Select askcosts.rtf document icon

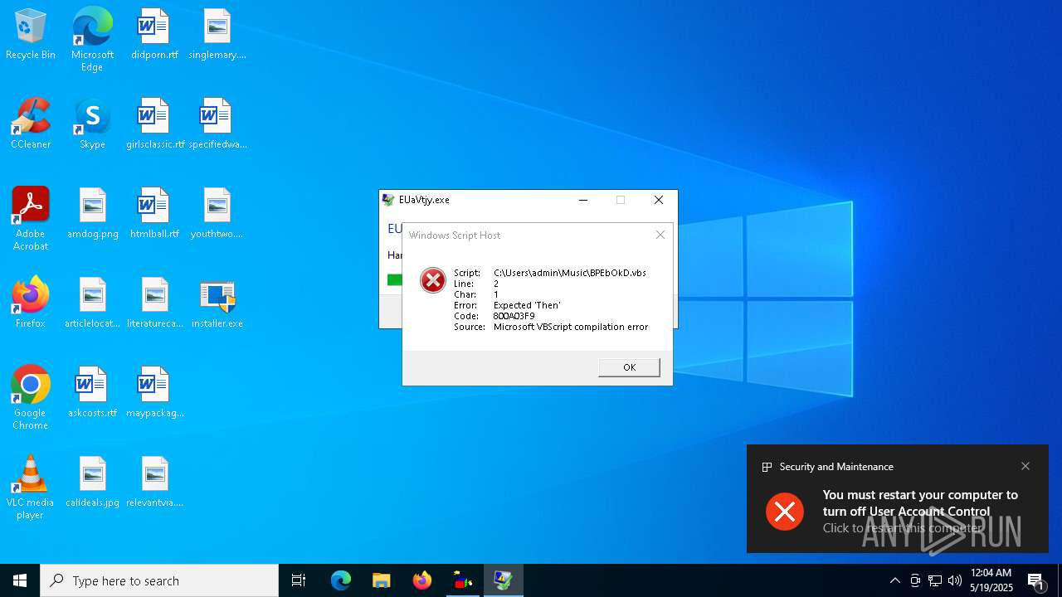(x=92, y=393)
